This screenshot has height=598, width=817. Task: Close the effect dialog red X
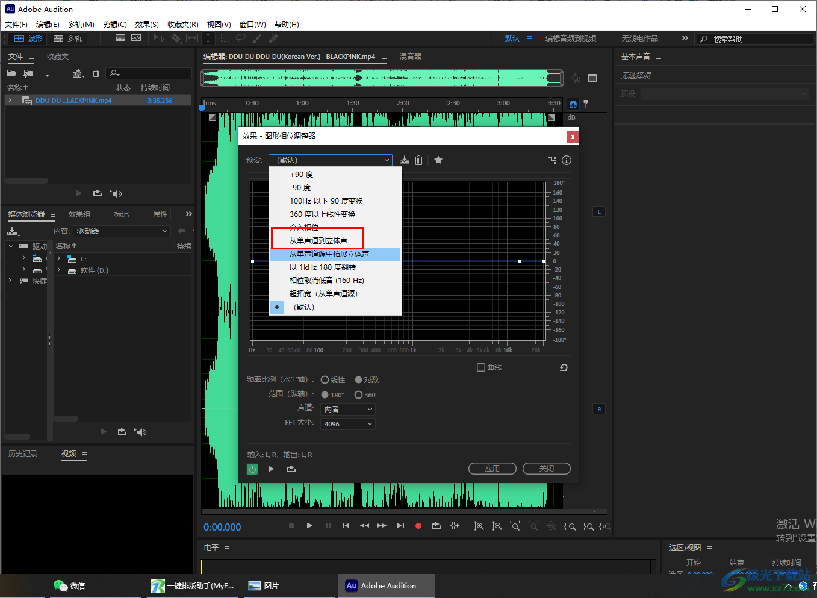pyautogui.click(x=573, y=137)
